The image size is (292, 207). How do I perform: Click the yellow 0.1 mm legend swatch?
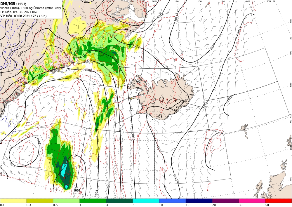(x=13, y=201)
